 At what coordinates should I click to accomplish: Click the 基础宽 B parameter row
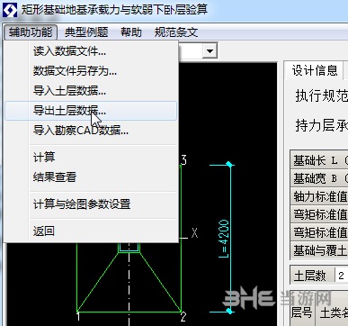tap(319, 178)
